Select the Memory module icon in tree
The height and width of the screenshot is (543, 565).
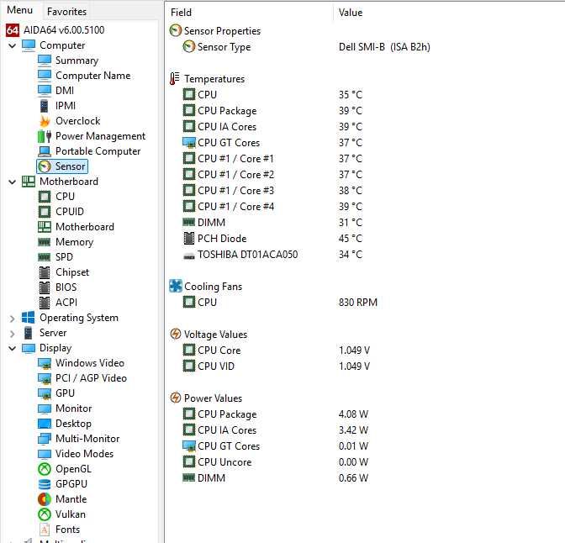[x=45, y=242]
